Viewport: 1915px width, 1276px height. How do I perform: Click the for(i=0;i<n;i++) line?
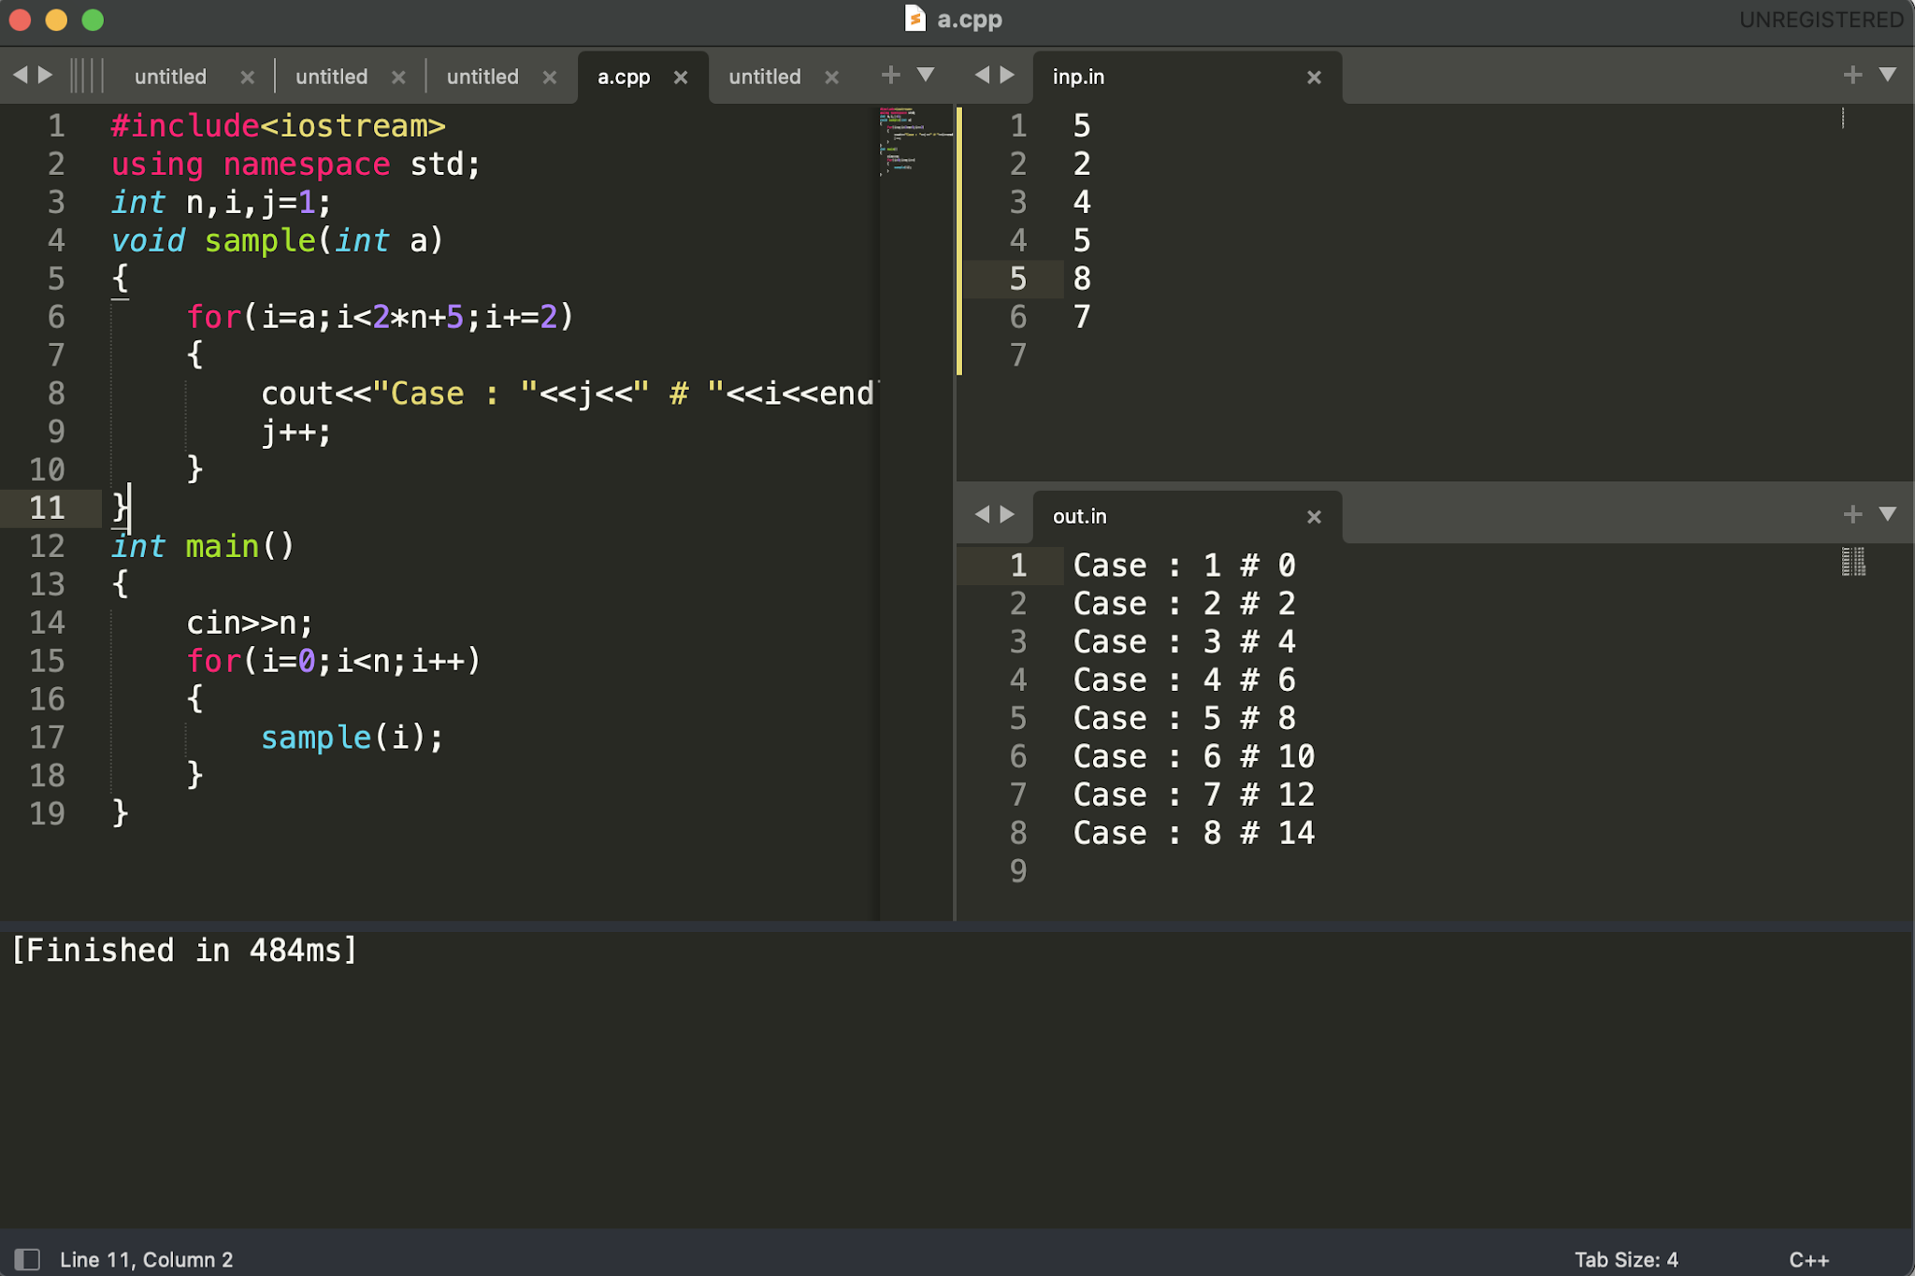(333, 661)
